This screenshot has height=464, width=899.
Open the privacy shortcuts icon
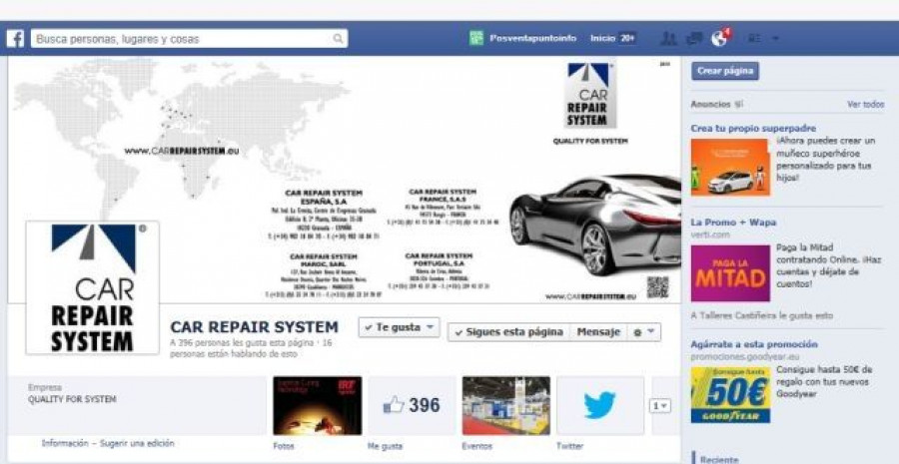tap(755, 38)
